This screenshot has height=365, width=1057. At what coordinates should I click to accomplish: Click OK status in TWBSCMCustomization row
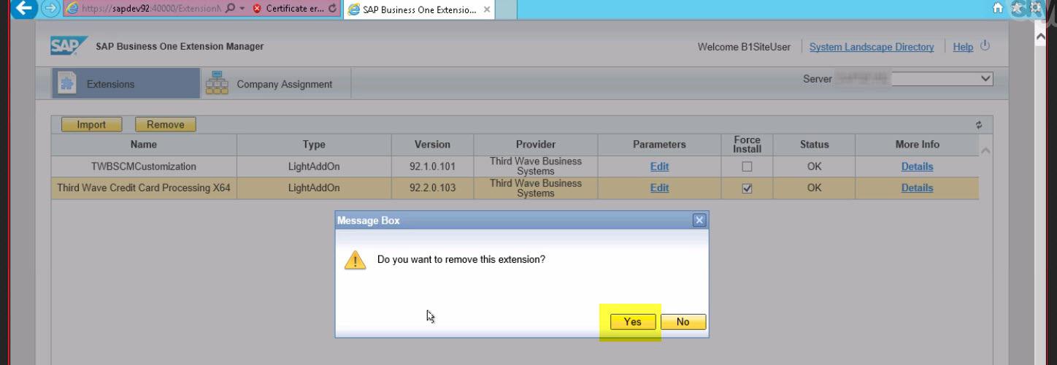point(814,166)
